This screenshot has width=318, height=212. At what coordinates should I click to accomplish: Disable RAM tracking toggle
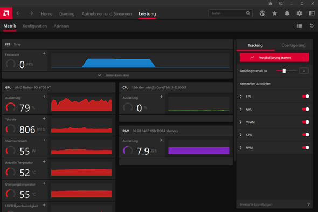(306, 147)
